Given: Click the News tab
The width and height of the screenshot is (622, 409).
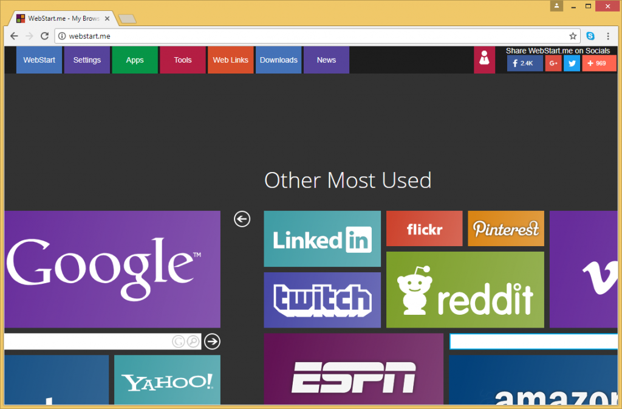Looking at the screenshot, I should coord(326,60).
